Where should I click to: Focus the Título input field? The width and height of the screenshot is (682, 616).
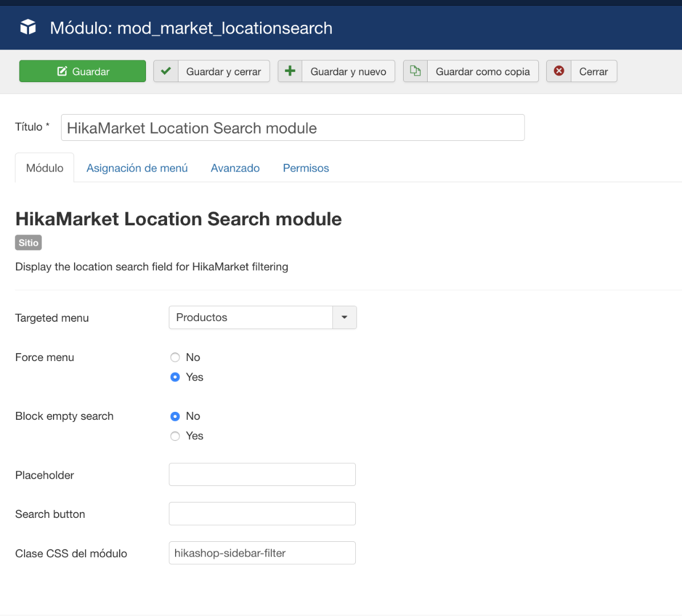click(293, 127)
